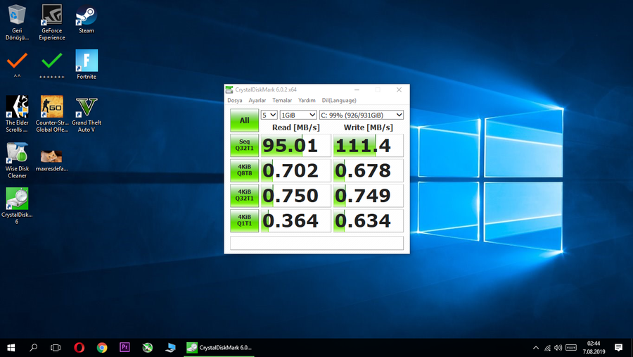Expand the test count dropdown showing 5
The width and height of the screenshot is (633, 357).
[x=269, y=115]
